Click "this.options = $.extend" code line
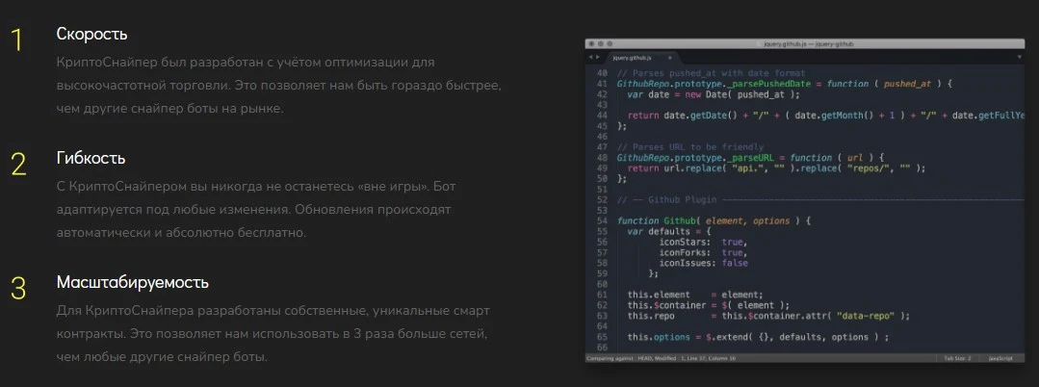The height and width of the screenshot is (387, 1039). click(758, 337)
